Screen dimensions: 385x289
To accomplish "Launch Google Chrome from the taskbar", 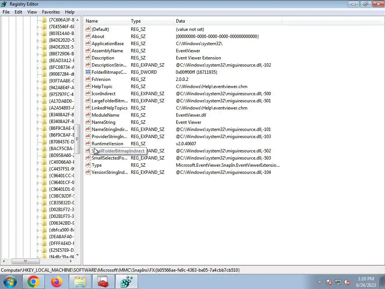I will (33, 281).
